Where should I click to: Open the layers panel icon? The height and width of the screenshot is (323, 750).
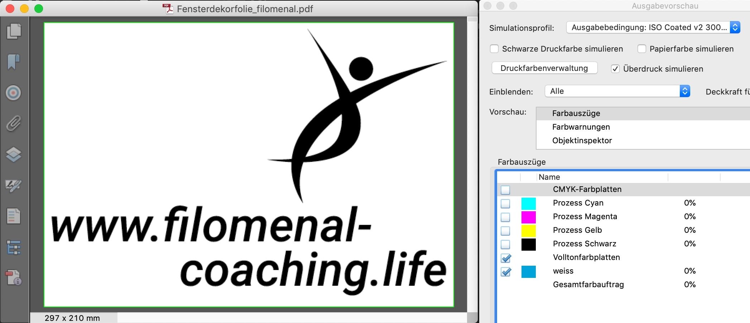(x=14, y=155)
